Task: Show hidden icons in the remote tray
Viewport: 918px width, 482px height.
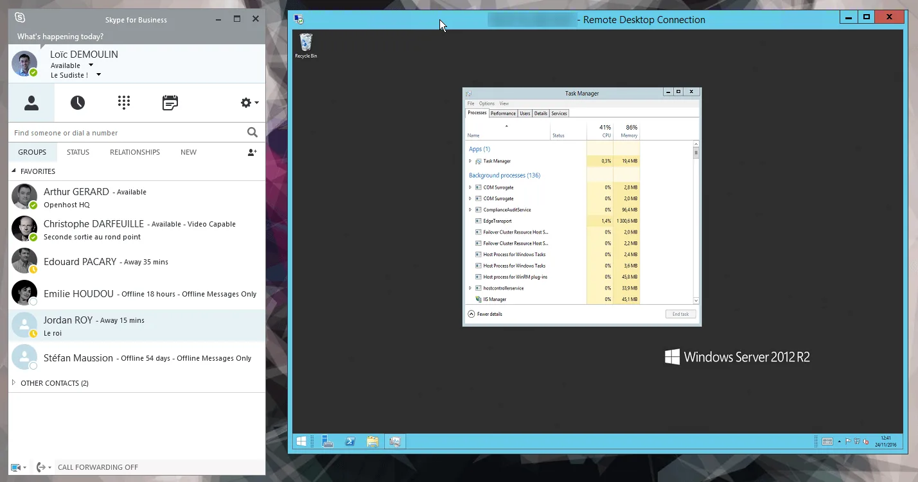Action: pyautogui.click(x=840, y=442)
